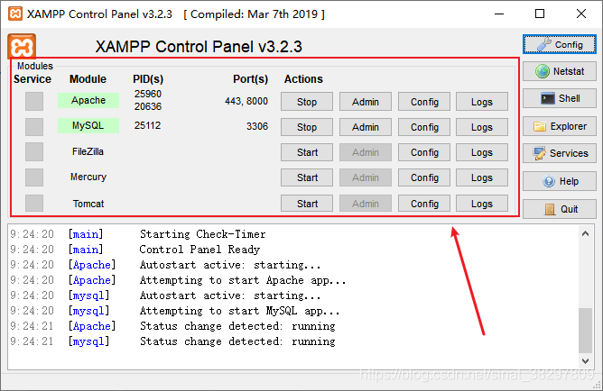Open Explorer folder icon button
The image size is (603, 391).
(559, 126)
